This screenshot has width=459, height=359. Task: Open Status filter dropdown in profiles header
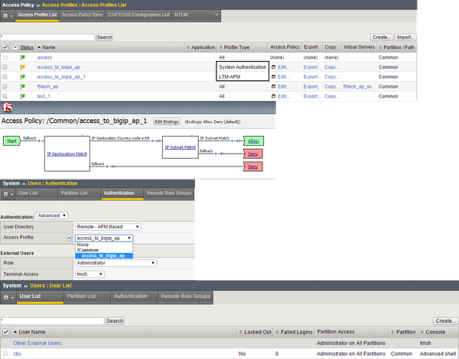[x=15, y=47]
